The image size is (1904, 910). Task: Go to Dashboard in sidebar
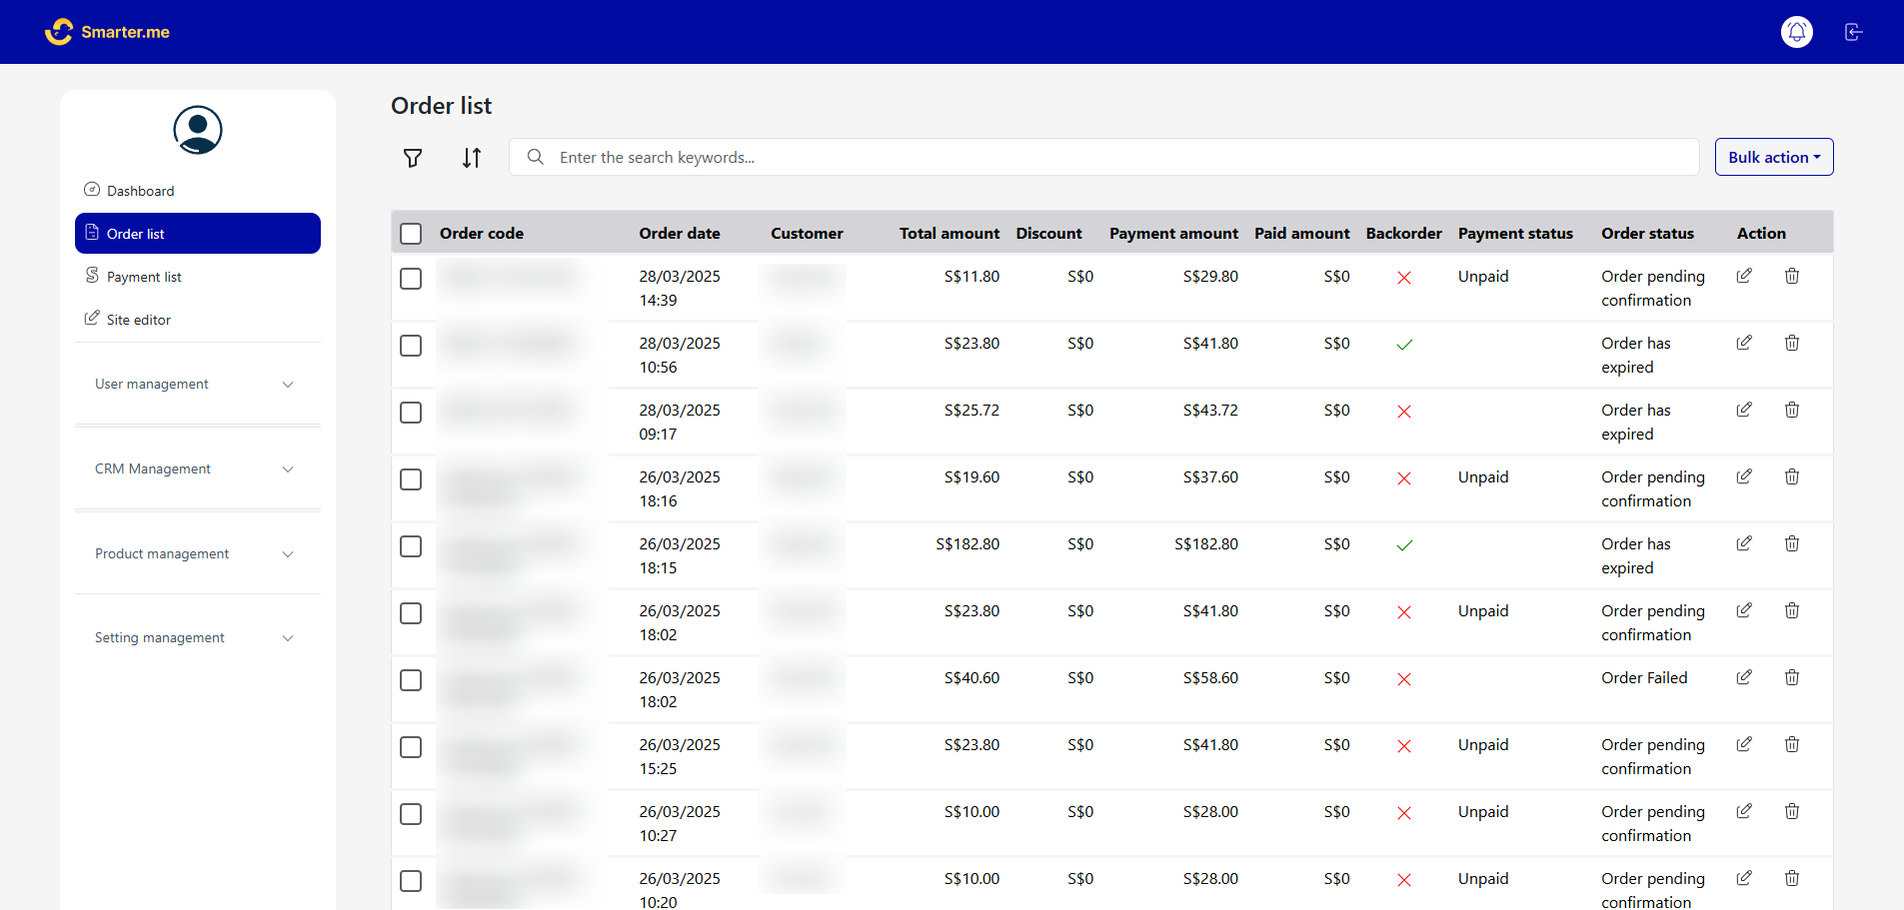click(x=140, y=191)
